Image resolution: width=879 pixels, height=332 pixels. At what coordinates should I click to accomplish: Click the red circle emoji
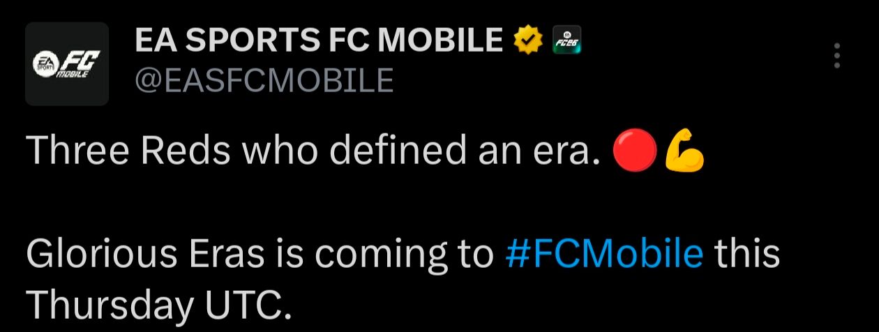(635, 153)
